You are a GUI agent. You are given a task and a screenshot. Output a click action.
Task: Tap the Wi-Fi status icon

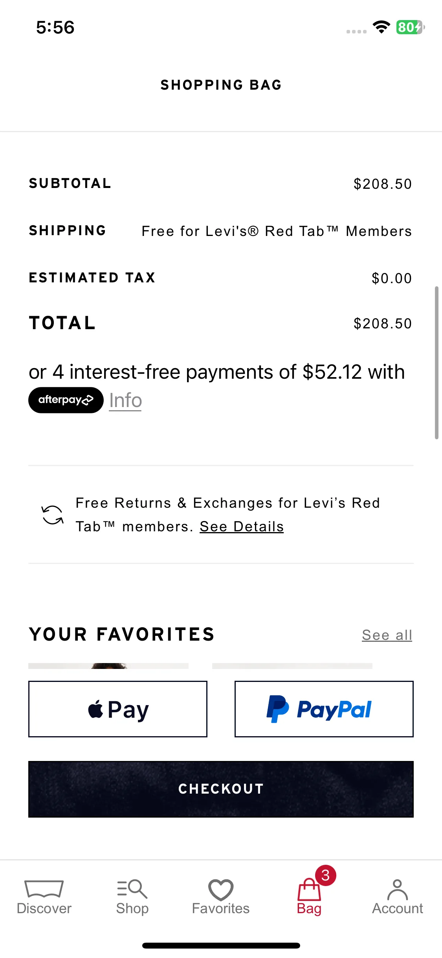coord(381,27)
